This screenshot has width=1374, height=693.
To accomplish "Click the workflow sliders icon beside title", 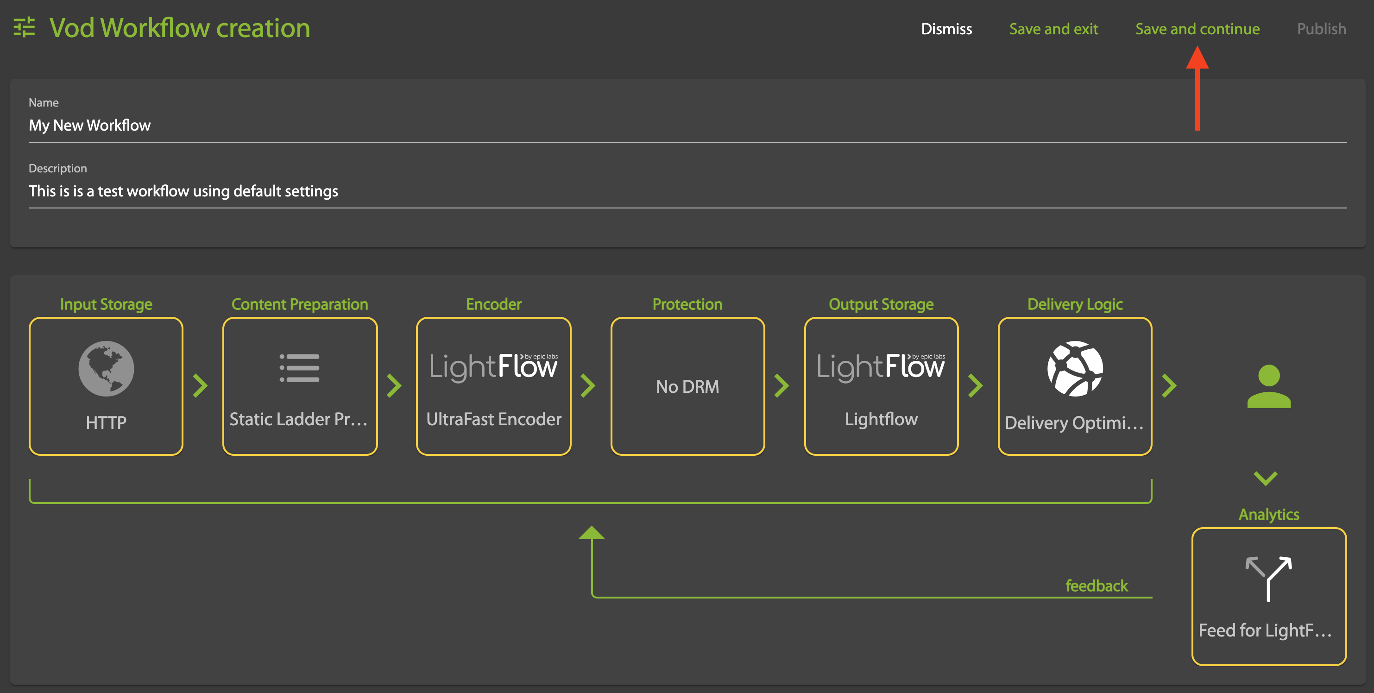I will point(24,28).
